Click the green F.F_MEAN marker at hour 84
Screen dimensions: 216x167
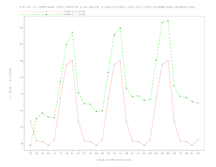pyautogui.click(x=198, y=103)
